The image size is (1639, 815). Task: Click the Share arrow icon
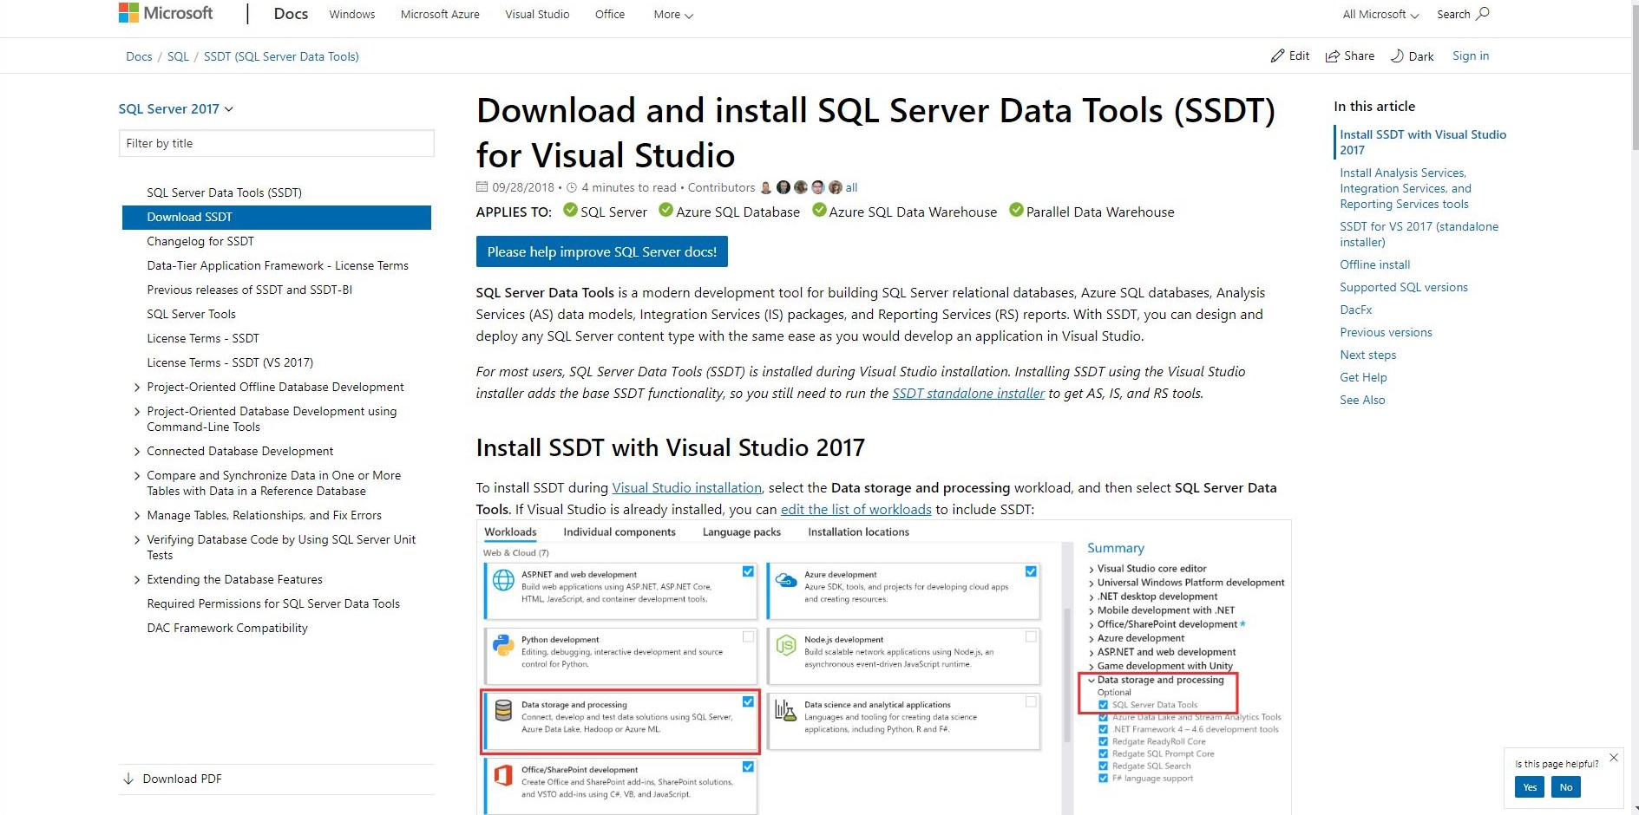click(x=1332, y=56)
